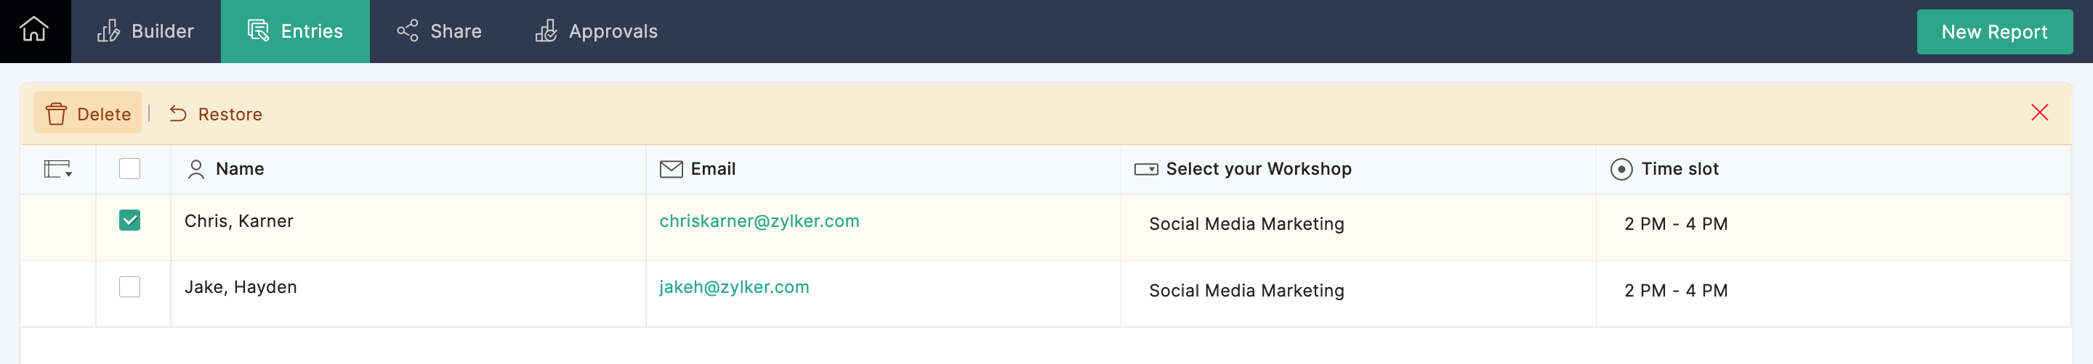
Task: Open the jakeh@zylker.com email link
Action: (733, 286)
